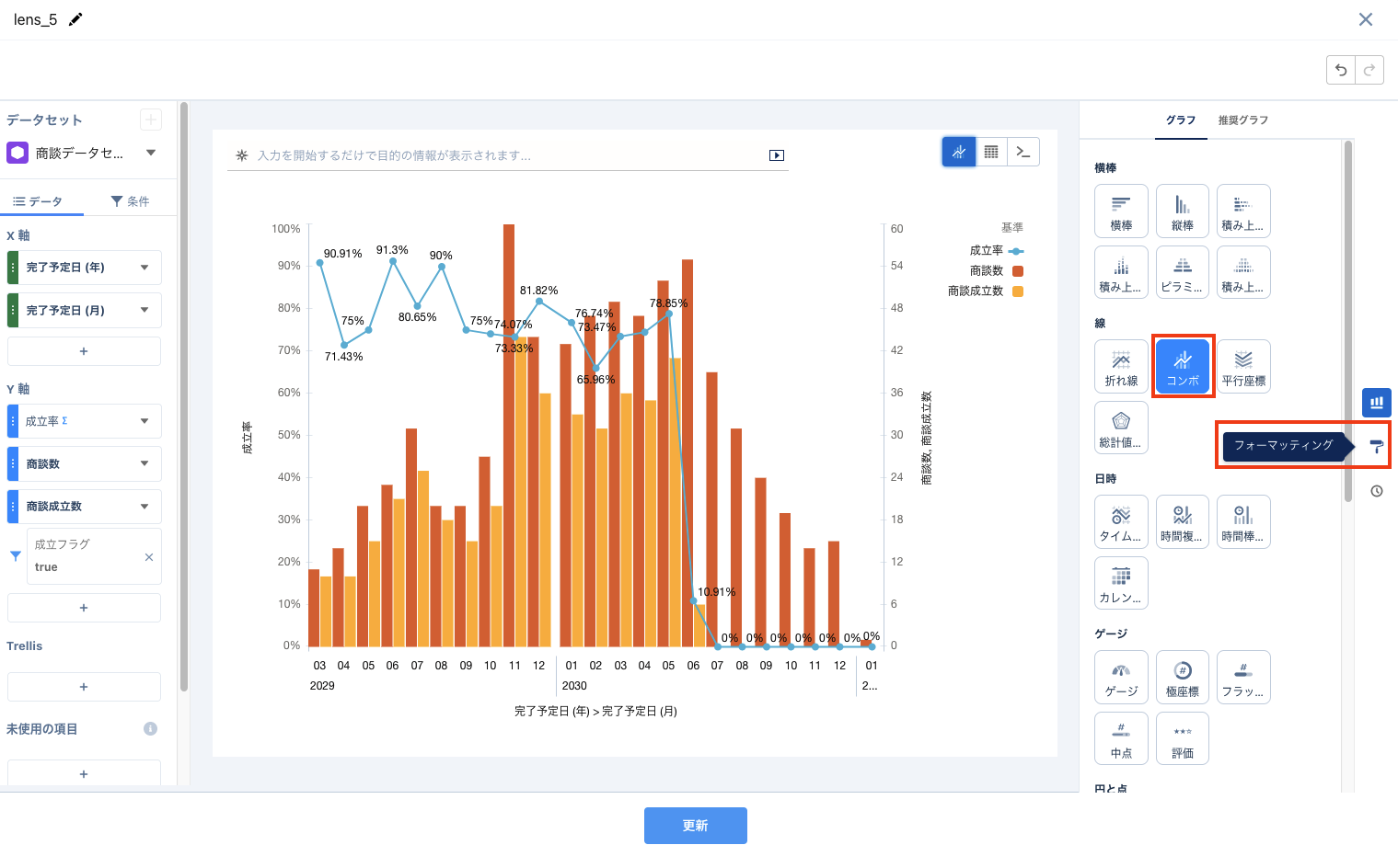The height and width of the screenshot is (845, 1398).
Task: Select the 横棒 horizontal bar chart type
Action: pos(1121,211)
